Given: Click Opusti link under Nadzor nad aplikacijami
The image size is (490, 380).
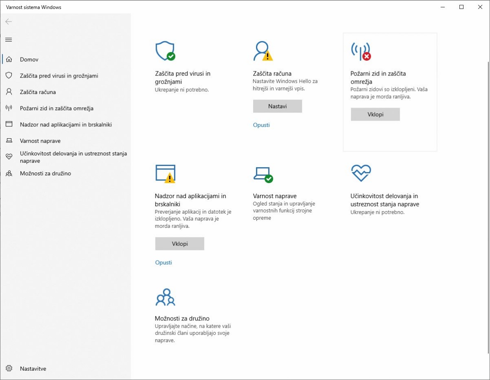Looking at the screenshot, I should click(x=163, y=263).
